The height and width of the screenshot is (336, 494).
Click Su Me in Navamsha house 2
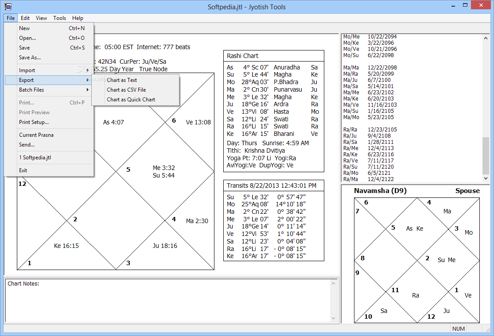(447, 260)
